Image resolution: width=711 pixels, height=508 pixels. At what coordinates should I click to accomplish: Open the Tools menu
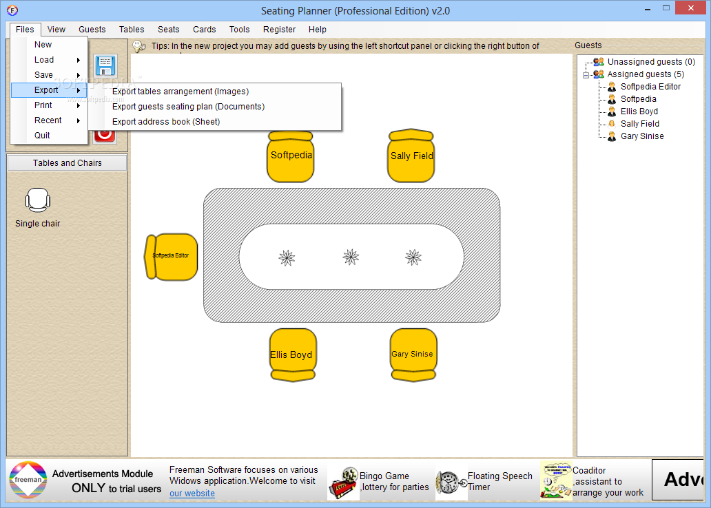pyautogui.click(x=240, y=30)
